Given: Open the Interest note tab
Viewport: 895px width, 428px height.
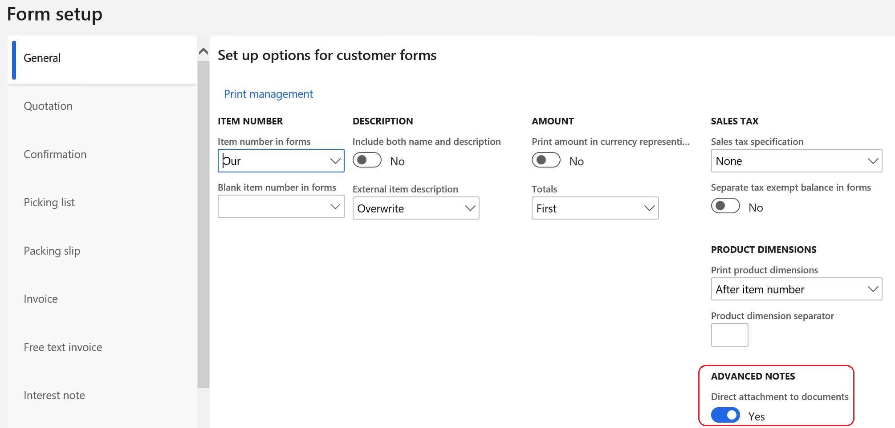Looking at the screenshot, I should (102, 396).
